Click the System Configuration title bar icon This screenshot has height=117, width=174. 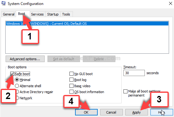click(x=4, y=3)
